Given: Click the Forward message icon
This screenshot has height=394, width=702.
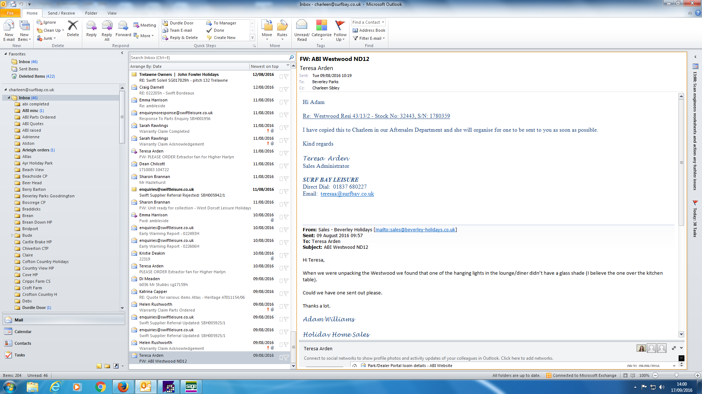Looking at the screenshot, I should (123, 26).
